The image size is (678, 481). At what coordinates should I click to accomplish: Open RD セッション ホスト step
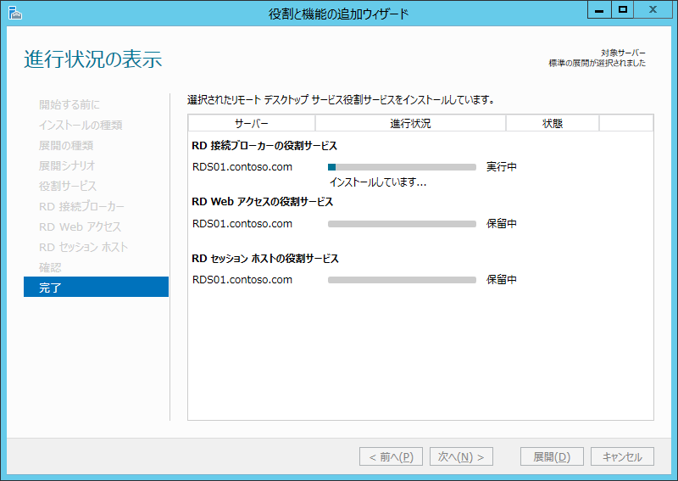click(x=83, y=247)
